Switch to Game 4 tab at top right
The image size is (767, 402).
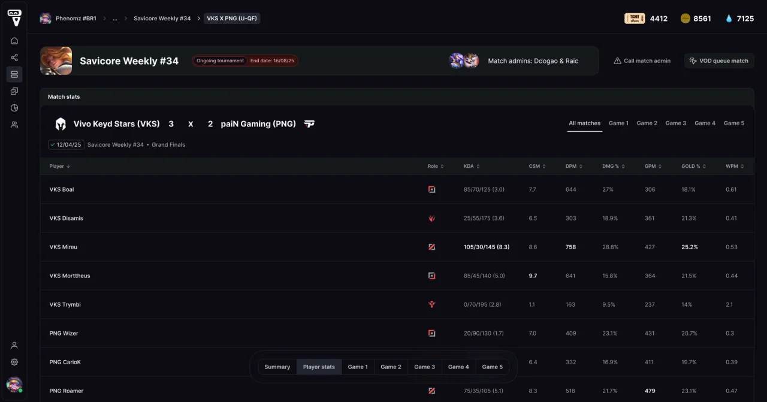705,123
